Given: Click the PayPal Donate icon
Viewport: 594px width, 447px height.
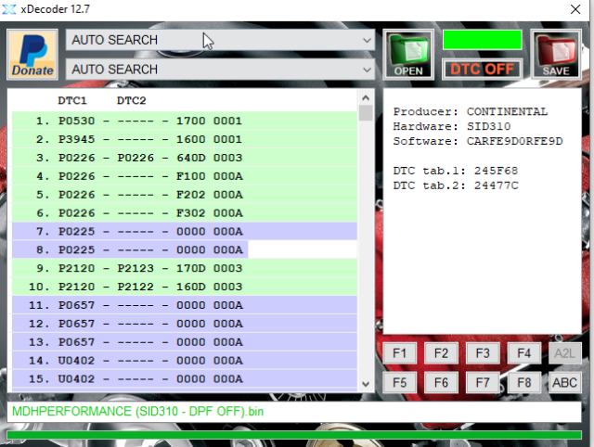Looking at the screenshot, I should click(32, 54).
